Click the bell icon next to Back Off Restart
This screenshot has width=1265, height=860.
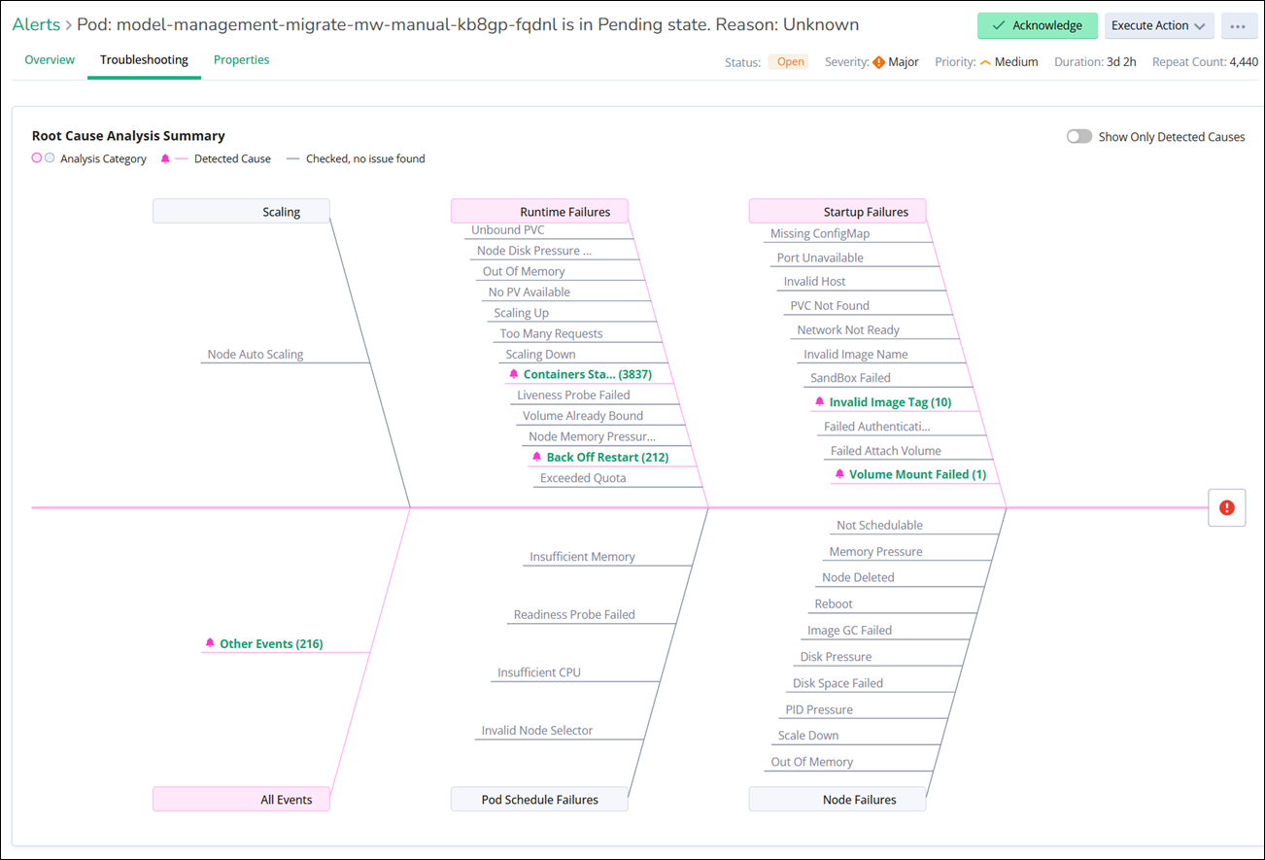point(537,457)
